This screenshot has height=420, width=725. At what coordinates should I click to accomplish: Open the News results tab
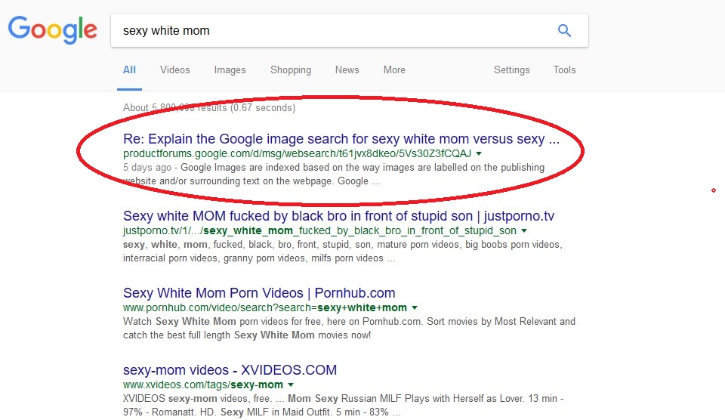[x=347, y=69]
